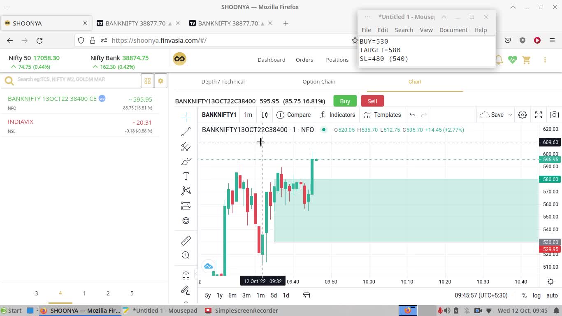Open the shopping cart icon
This screenshot has width=562, height=316.
tap(526, 60)
